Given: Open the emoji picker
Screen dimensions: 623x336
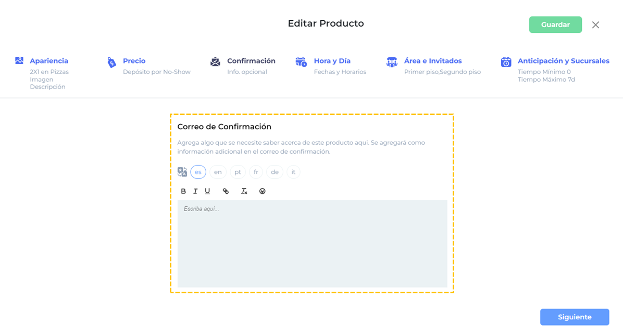Looking at the screenshot, I should pos(262,191).
